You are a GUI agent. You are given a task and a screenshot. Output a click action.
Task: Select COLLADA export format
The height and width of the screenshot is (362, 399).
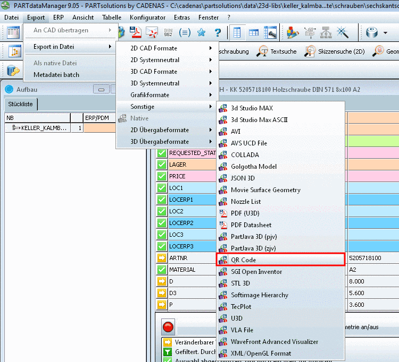[x=280, y=155]
